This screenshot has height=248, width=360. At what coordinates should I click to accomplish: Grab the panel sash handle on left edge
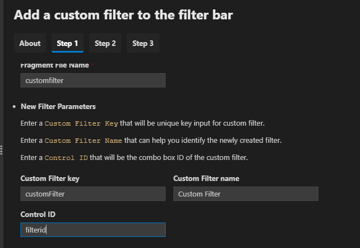(x=1, y=150)
